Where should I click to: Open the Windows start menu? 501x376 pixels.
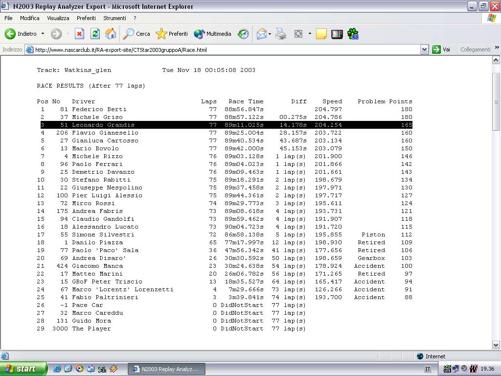23,369
